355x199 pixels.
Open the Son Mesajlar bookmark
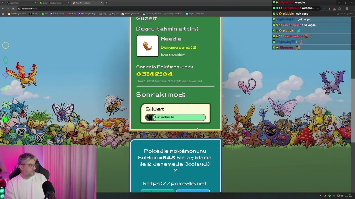pyautogui.click(x=17, y=14)
